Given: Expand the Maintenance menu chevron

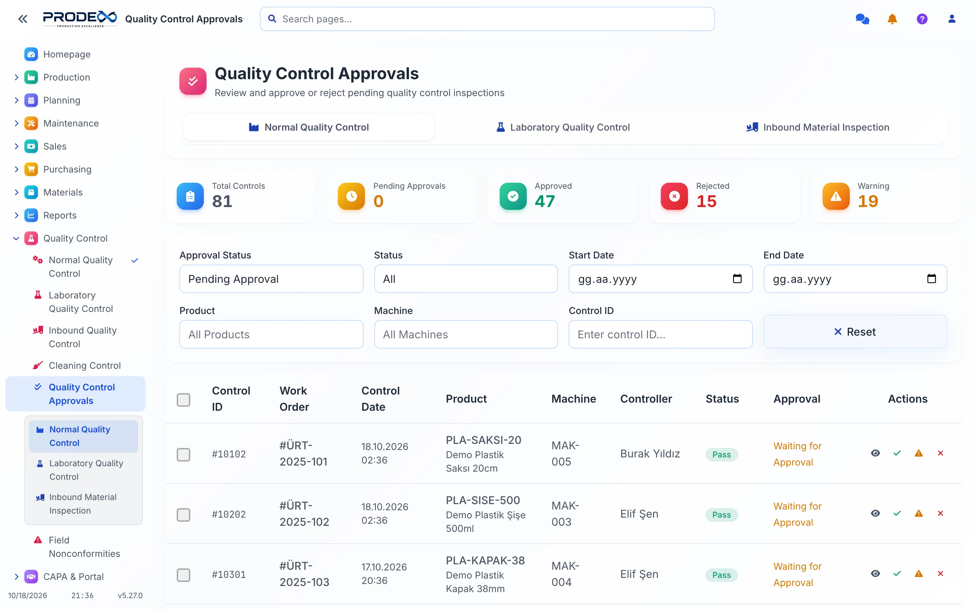Looking at the screenshot, I should 16,123.
